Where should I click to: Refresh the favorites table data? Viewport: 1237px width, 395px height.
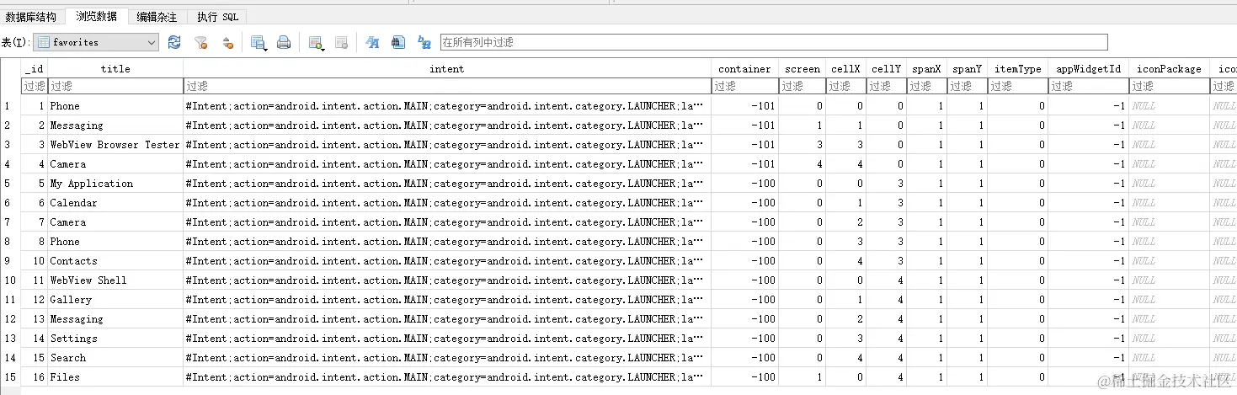pos(174,42)
